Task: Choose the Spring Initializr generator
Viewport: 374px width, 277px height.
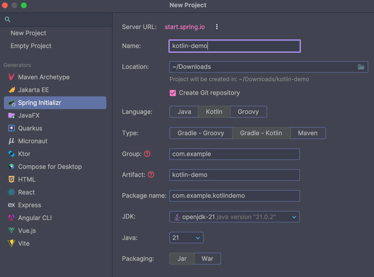Action: coord(55,103)
